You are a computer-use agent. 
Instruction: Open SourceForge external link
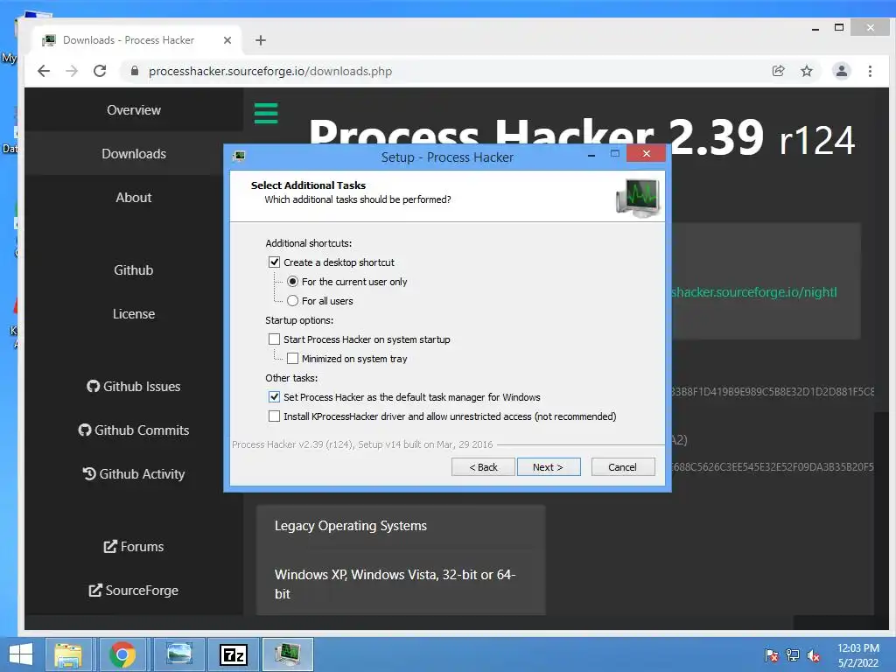click(x=134, y=591)
